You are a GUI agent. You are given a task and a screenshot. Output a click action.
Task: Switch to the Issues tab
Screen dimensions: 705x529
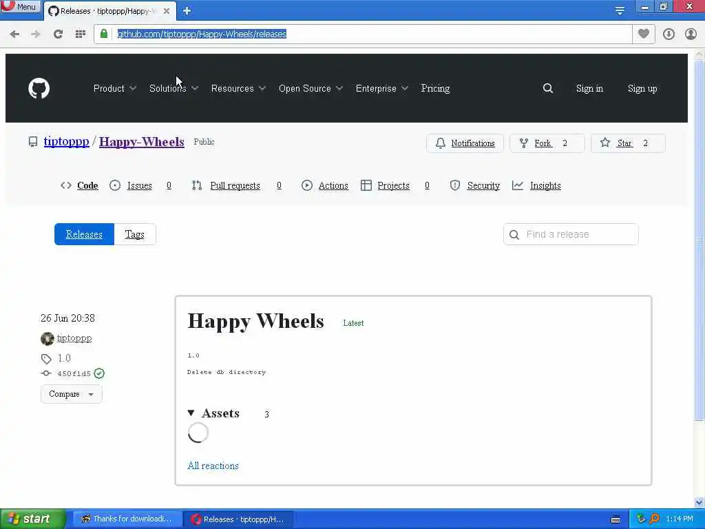[140, 185]
